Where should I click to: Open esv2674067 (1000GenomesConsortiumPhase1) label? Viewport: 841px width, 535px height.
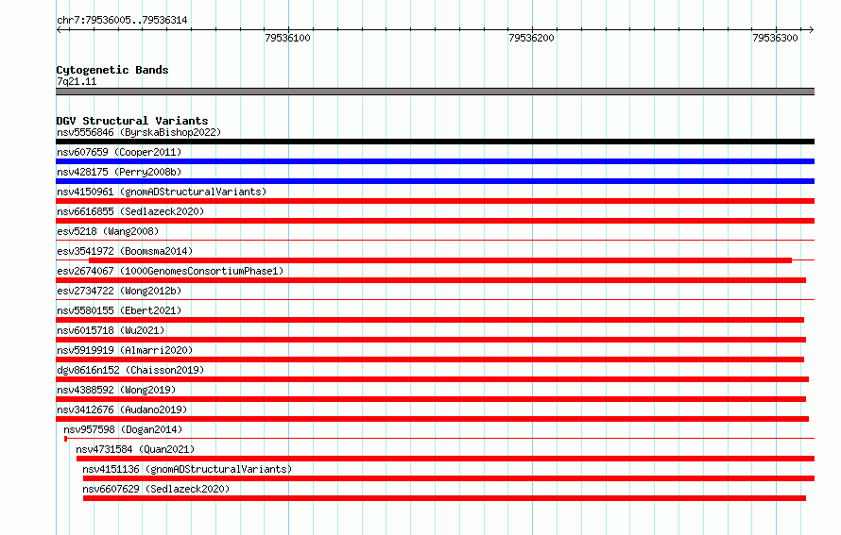pos(170,271)
